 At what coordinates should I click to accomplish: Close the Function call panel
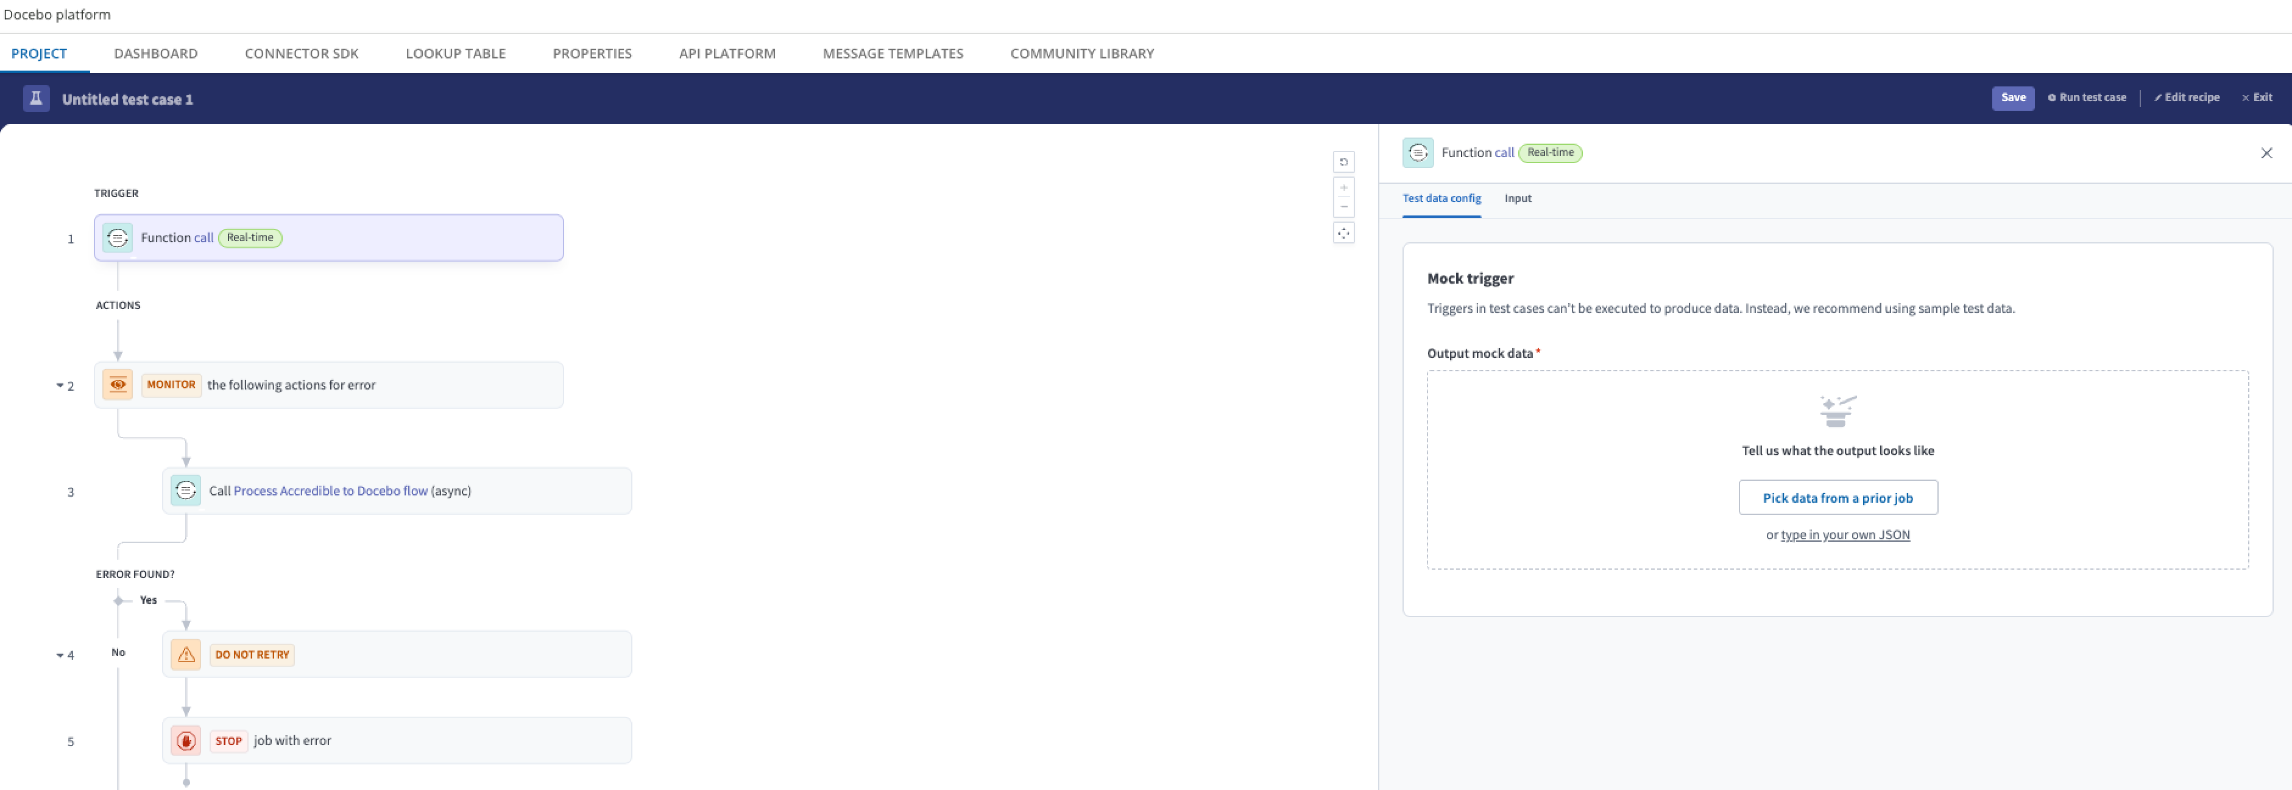[x=2266, y=153]
